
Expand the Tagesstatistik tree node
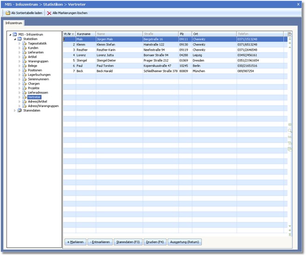(20, 43)
